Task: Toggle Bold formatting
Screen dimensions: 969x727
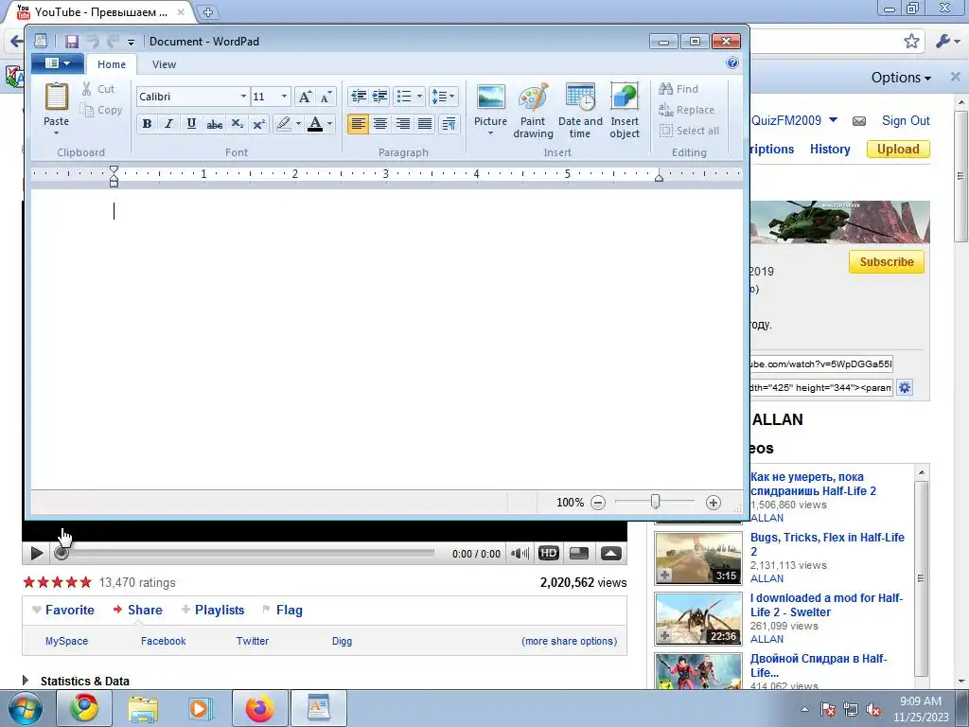Action: point(147,124)
